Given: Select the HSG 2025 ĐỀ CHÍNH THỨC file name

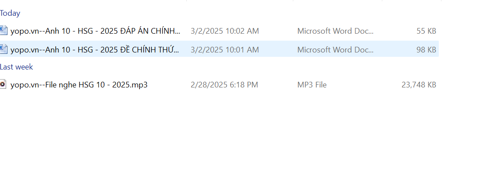Looking at the screenshot, I should 95,49.
